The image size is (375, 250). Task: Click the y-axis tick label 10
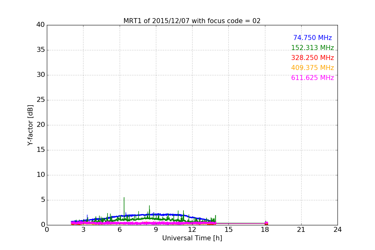click(41, 175)
